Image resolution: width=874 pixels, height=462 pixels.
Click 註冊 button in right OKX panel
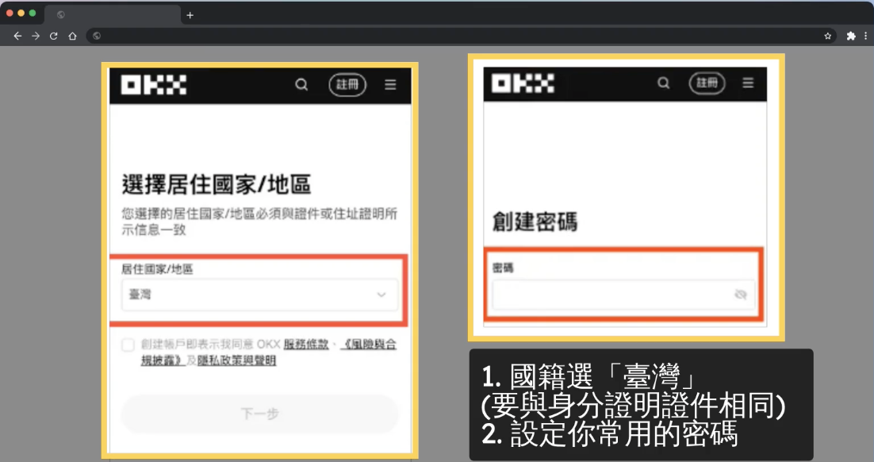pyautogui.click(x=707, y=83)
